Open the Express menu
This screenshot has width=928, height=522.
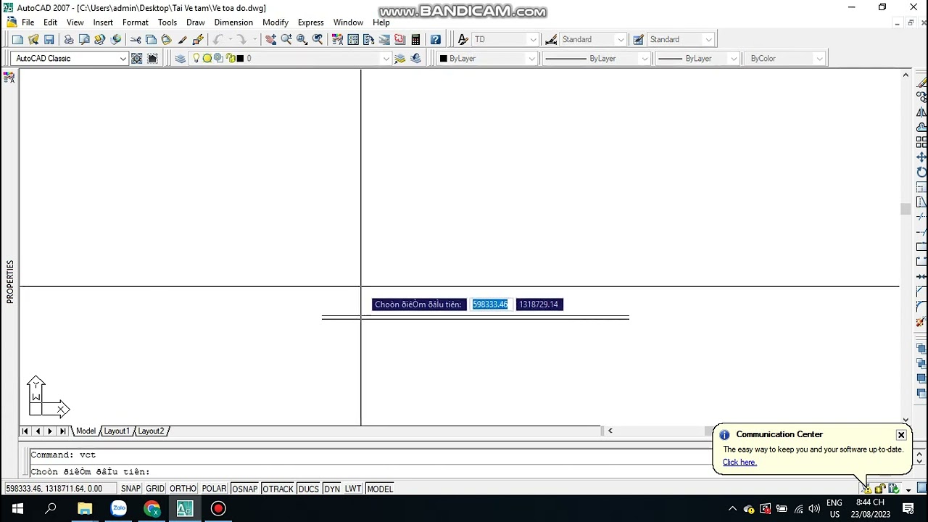click(x=310, y=22)
